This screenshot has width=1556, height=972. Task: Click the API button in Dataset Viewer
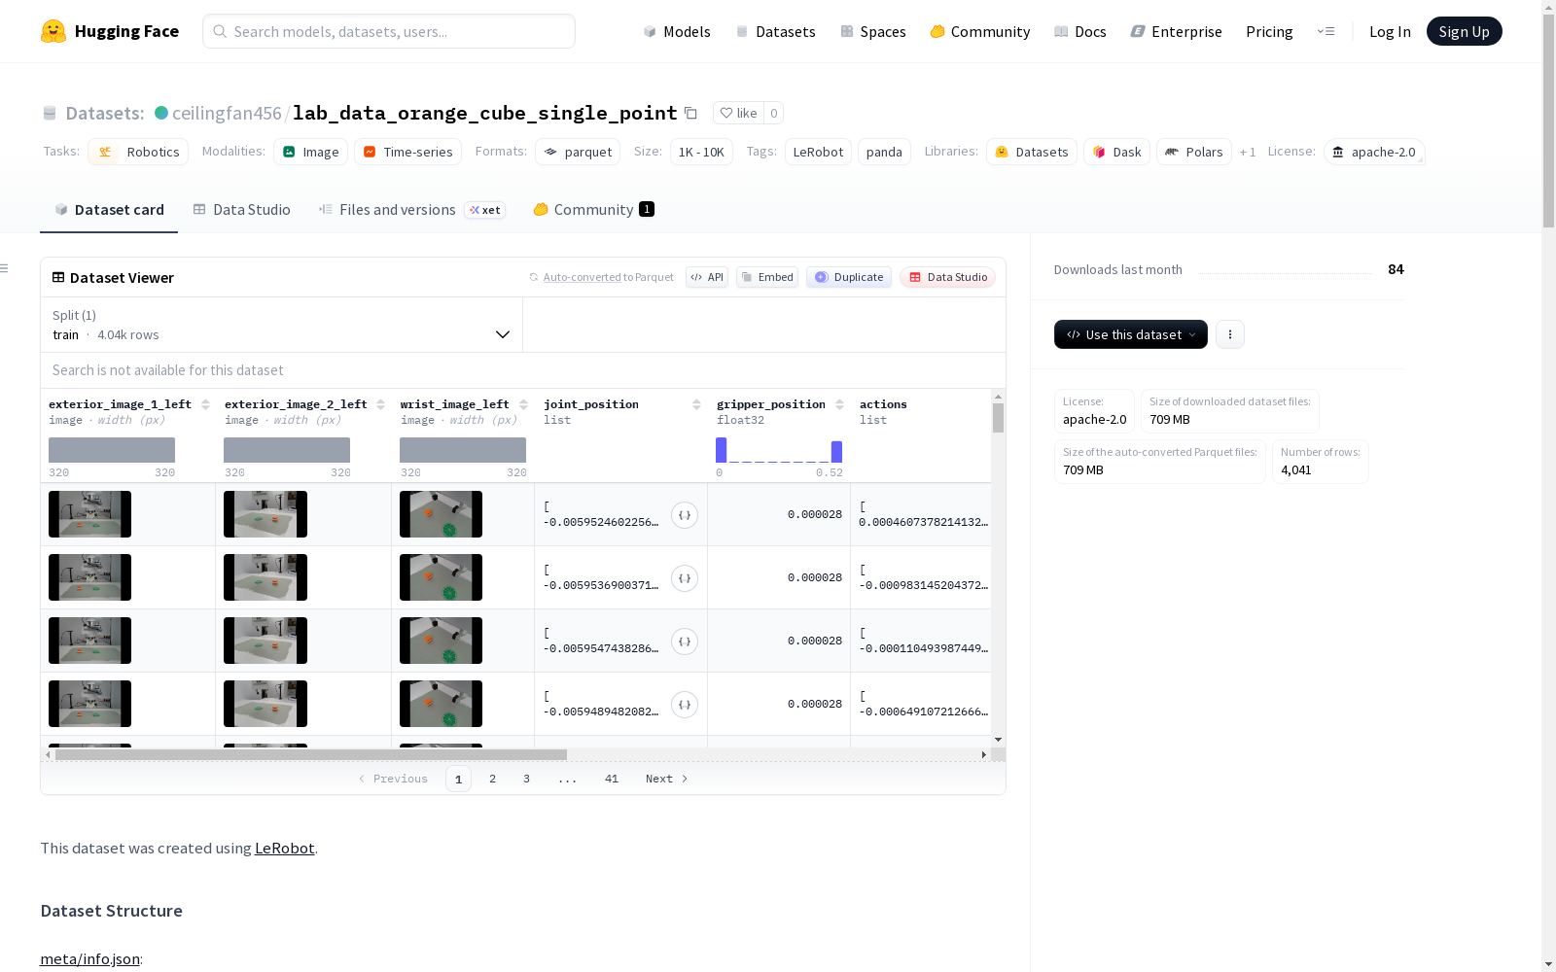coord(707,277)
